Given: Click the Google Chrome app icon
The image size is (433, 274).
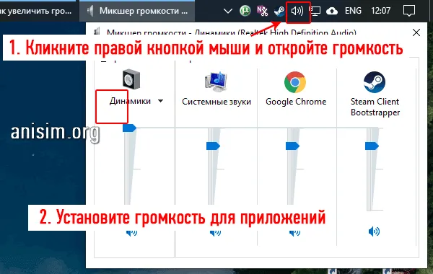Looking at the screenshot, I should (x=295, y=82).
